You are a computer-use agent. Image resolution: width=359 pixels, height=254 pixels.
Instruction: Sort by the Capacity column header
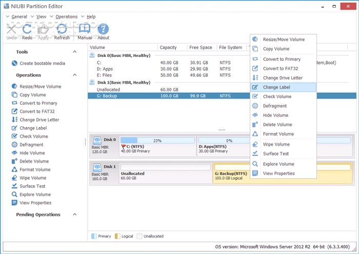[172, 47]
